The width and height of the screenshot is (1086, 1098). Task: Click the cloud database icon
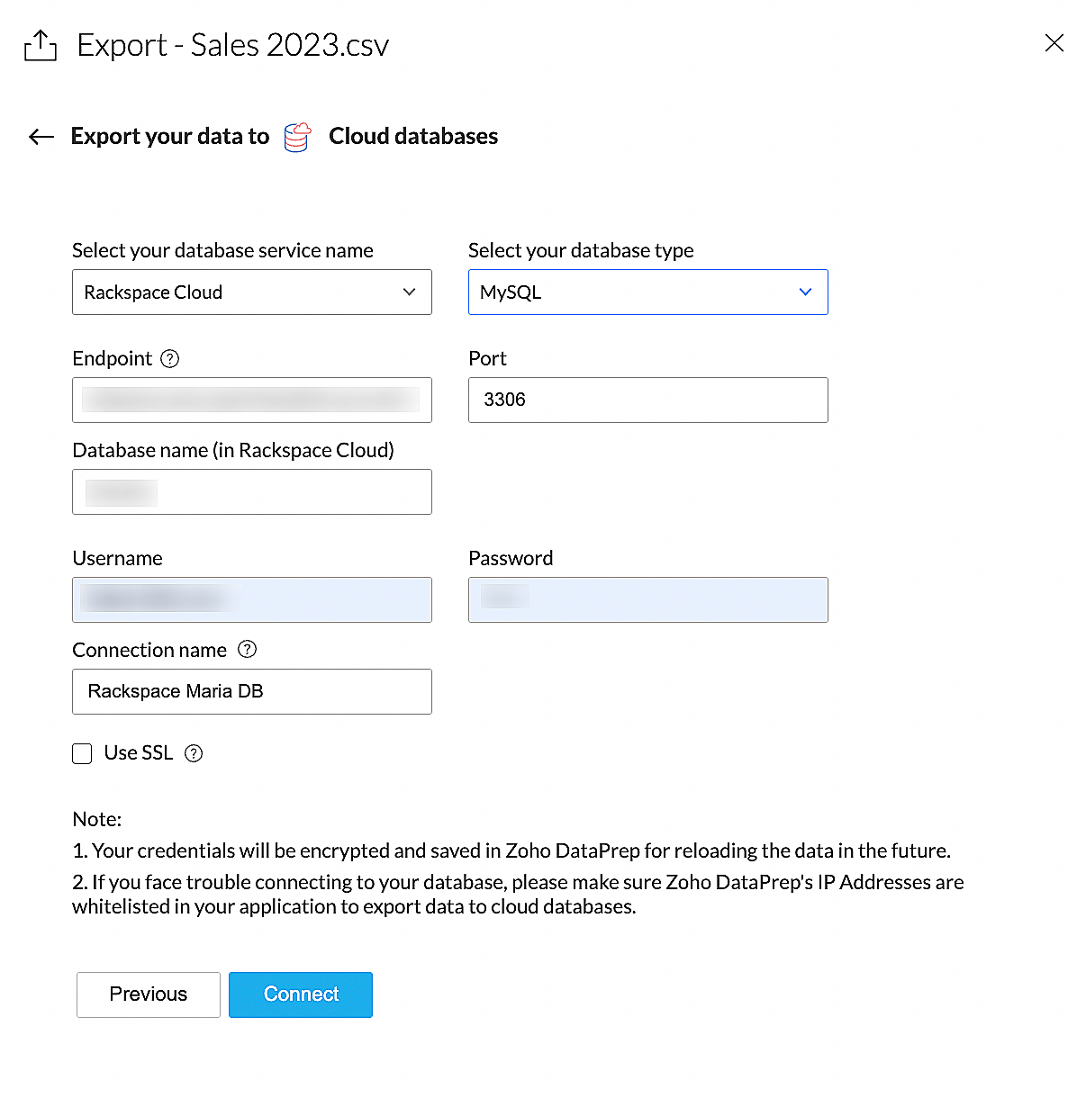[x=297, y=137]
